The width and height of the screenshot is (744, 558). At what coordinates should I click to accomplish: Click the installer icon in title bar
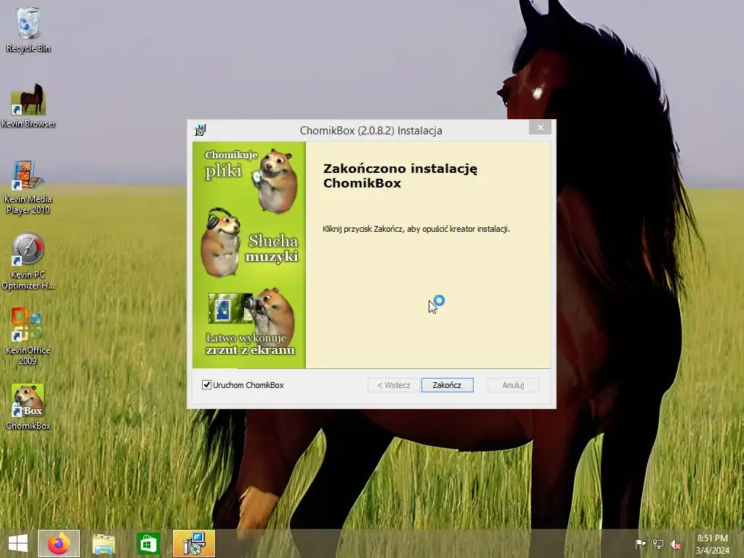point(201,130)
